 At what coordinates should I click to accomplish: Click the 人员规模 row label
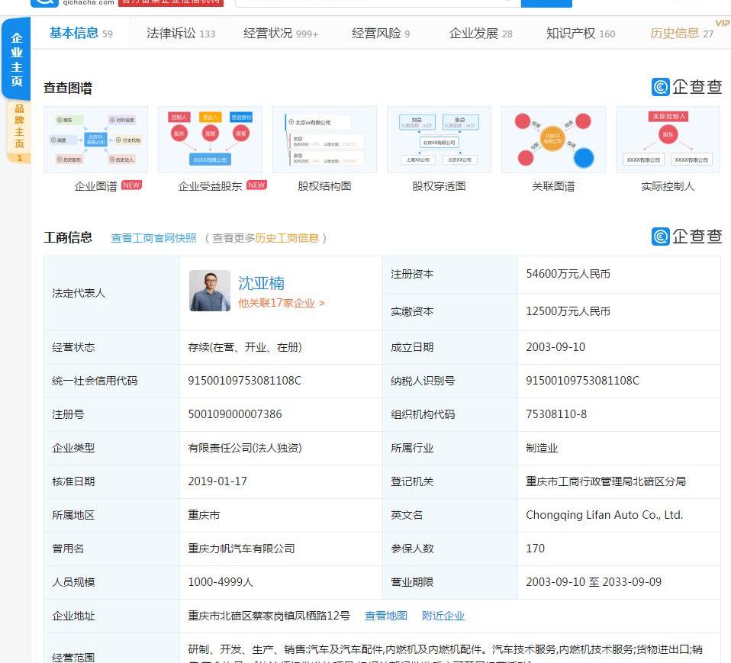pyautogui.click(x=73, y=582)
